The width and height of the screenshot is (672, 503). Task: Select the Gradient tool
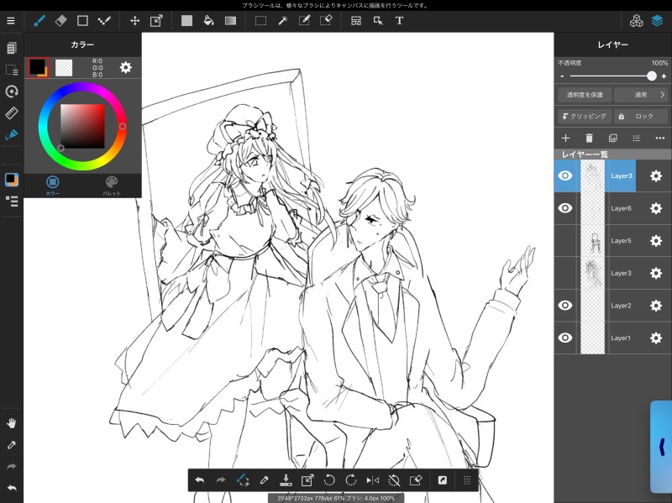click(230, 20)
